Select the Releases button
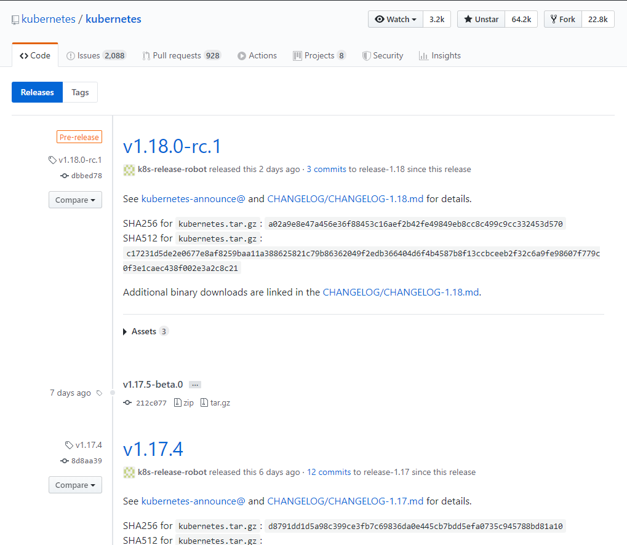This screenshot has width=627, height=545. click(x=37, y=92)
